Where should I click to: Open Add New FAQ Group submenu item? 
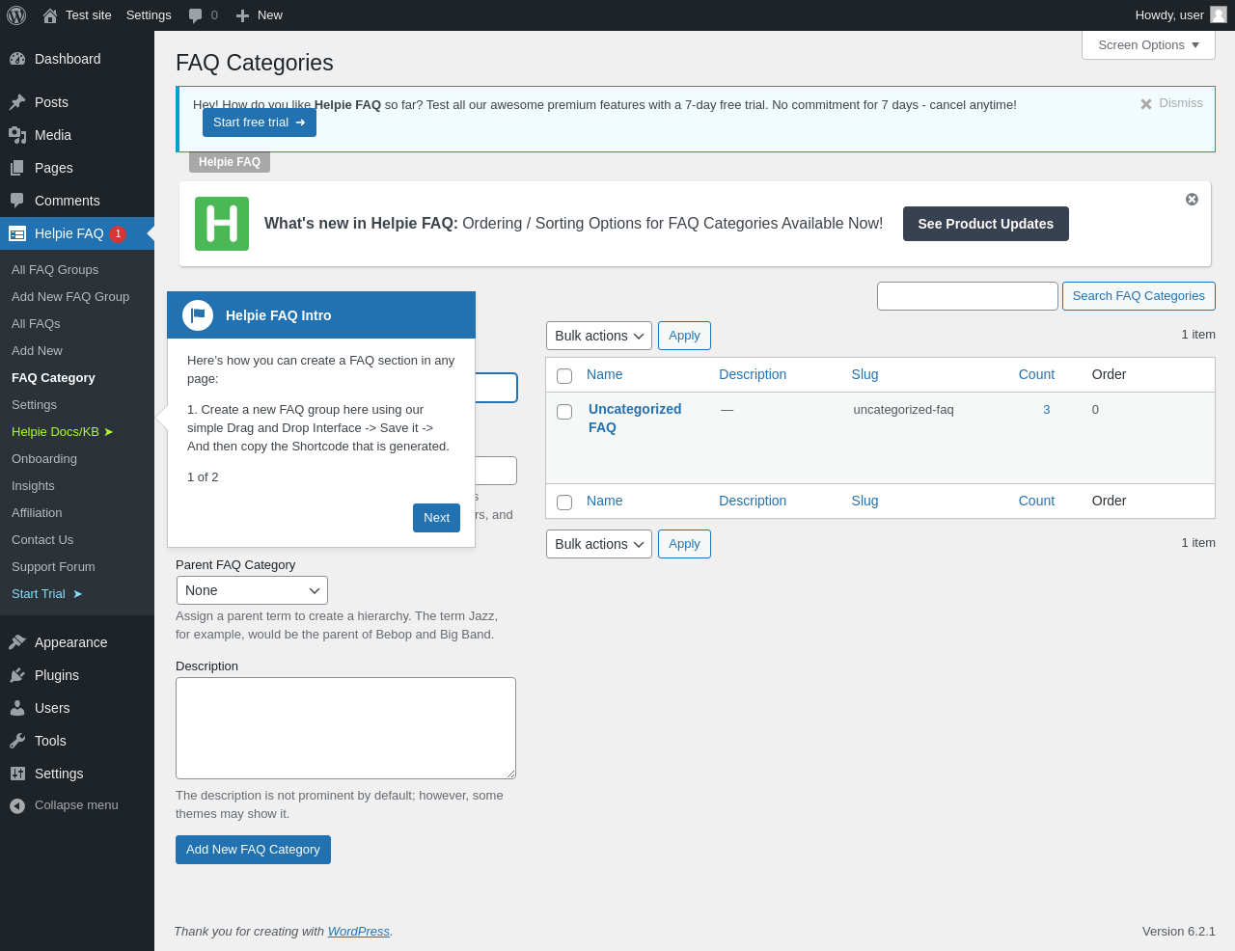70,297
